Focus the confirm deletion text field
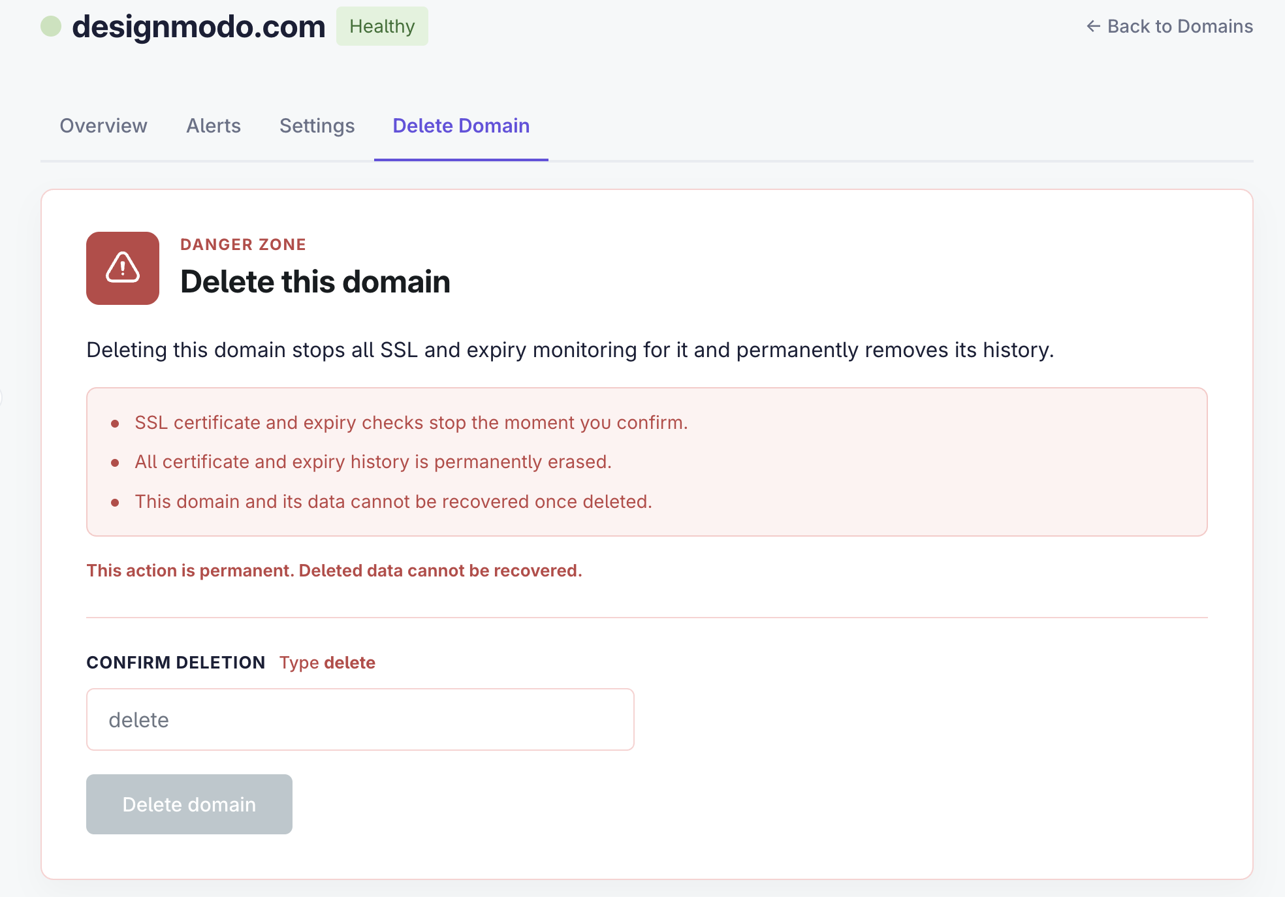 tap(360, 719)
